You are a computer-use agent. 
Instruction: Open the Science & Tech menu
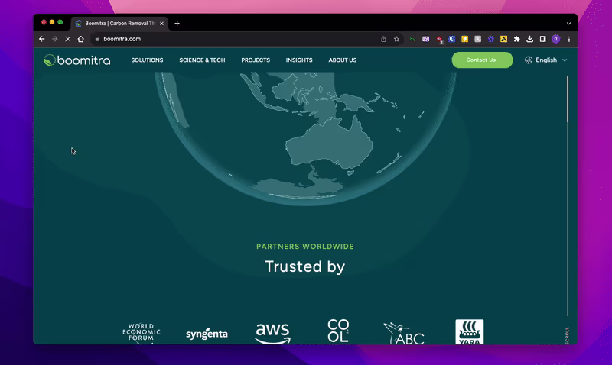pos(202,60)
